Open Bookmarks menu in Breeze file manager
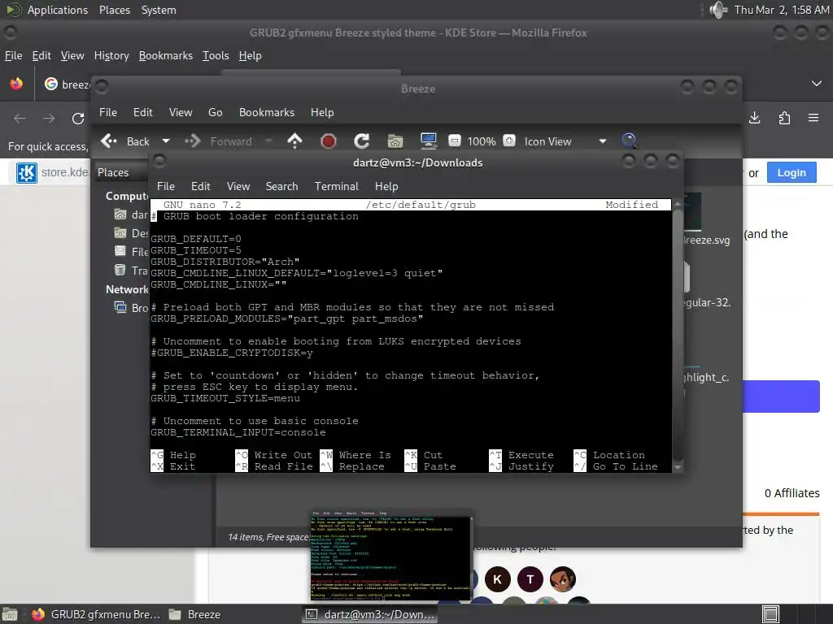Screen dimensions: 833x624 (x=267, y=112)
